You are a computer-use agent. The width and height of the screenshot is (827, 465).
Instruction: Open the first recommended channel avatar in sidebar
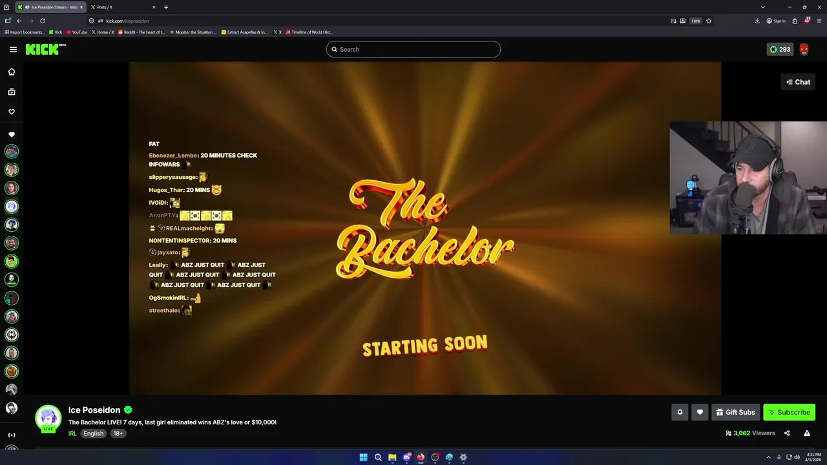(12, 151)
